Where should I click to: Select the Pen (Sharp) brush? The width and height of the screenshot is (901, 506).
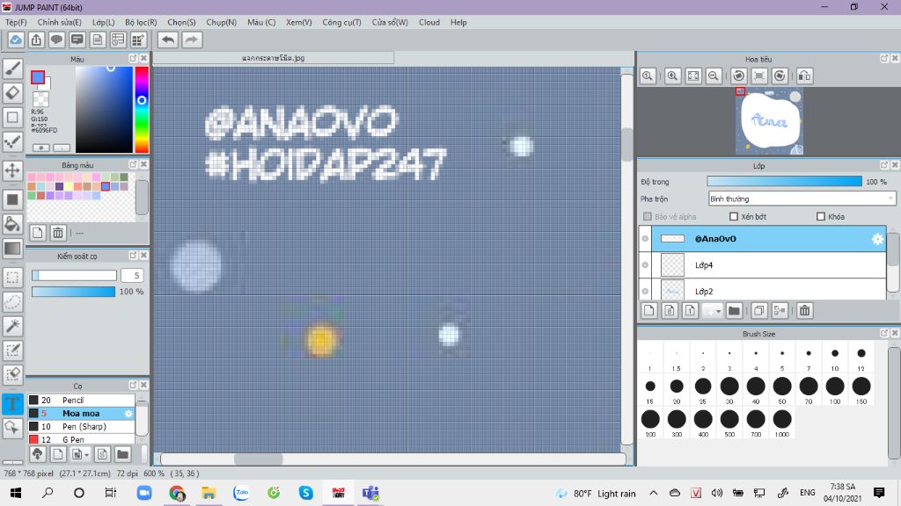[81, 426]
